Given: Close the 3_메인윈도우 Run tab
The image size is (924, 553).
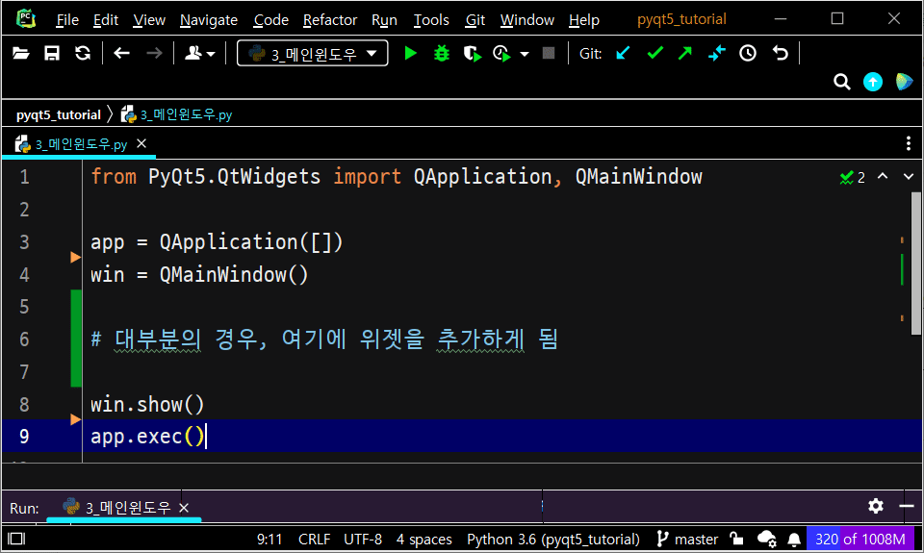Looking at the screenshot, I should coord(184,508).
